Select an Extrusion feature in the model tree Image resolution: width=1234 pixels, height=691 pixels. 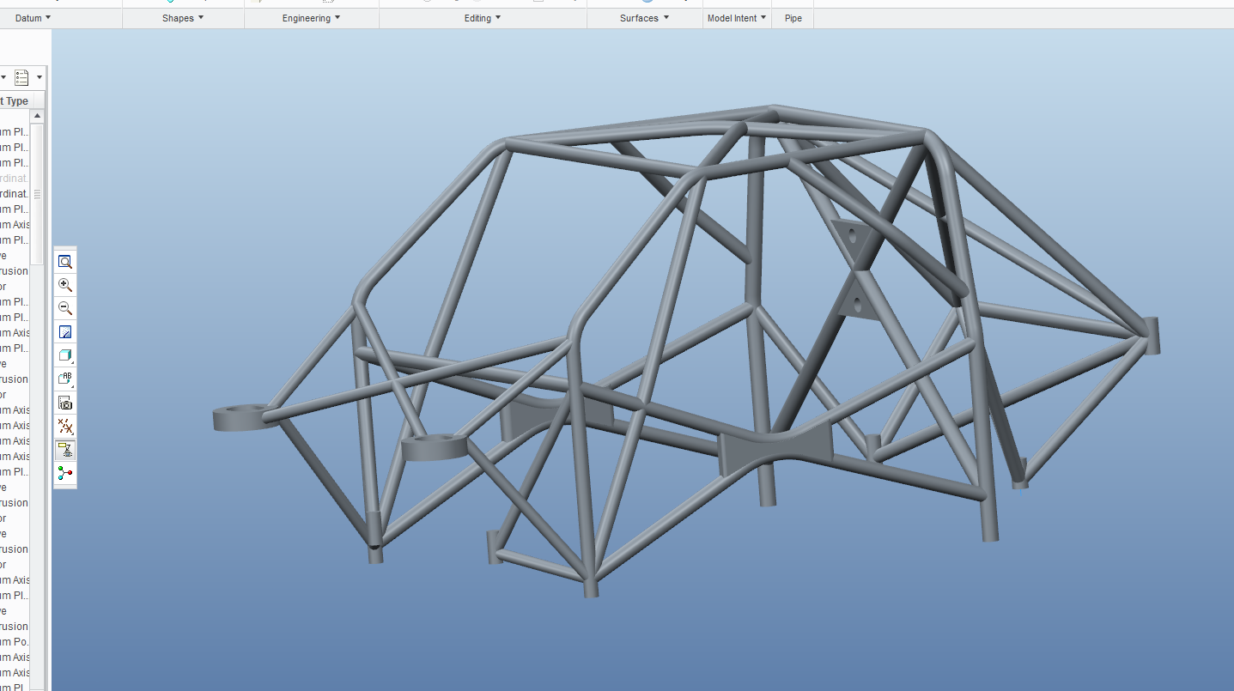[12, 270]
